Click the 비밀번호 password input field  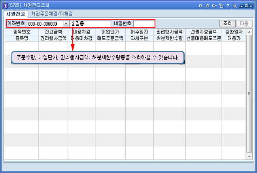tap(144, 24)
